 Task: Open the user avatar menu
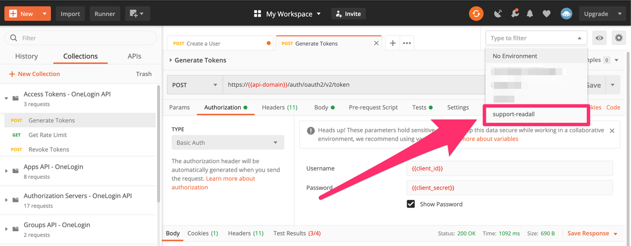pos(566,14)
